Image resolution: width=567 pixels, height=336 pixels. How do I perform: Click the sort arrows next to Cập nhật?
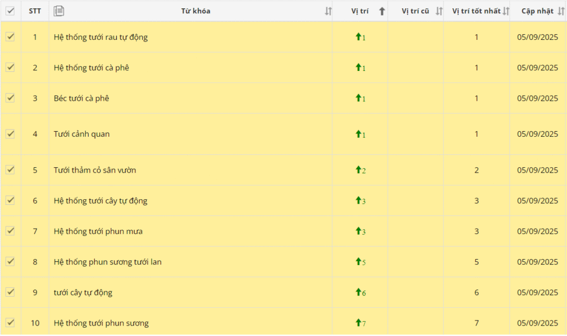[560, 11]
